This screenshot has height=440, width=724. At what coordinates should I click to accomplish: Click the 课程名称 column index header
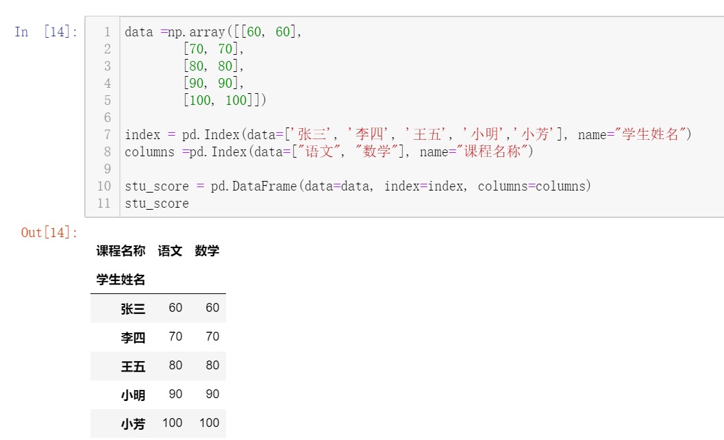pyautogui.click(x=121, y=251)
